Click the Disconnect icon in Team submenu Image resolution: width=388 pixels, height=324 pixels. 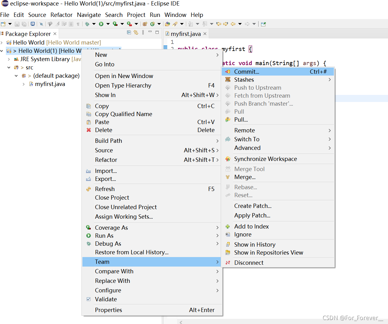click(228, 263)
